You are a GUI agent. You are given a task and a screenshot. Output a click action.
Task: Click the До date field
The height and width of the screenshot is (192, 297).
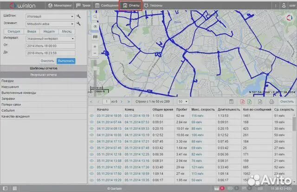coord(51,53)
